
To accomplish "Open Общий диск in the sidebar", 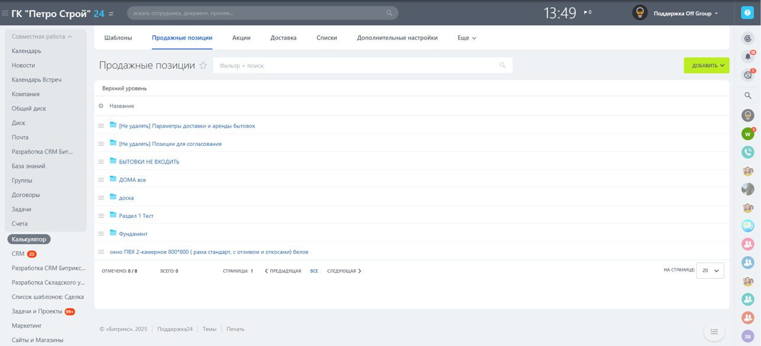I will point(29,109).
